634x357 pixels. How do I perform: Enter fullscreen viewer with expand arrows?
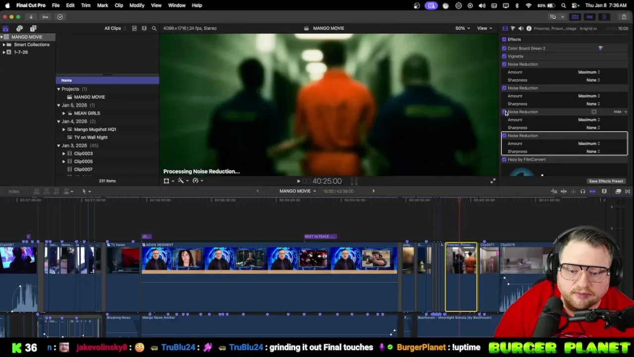(492, 181)
